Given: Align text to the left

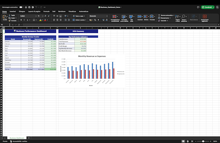Looking at the screenshot, I should point(54,20).
